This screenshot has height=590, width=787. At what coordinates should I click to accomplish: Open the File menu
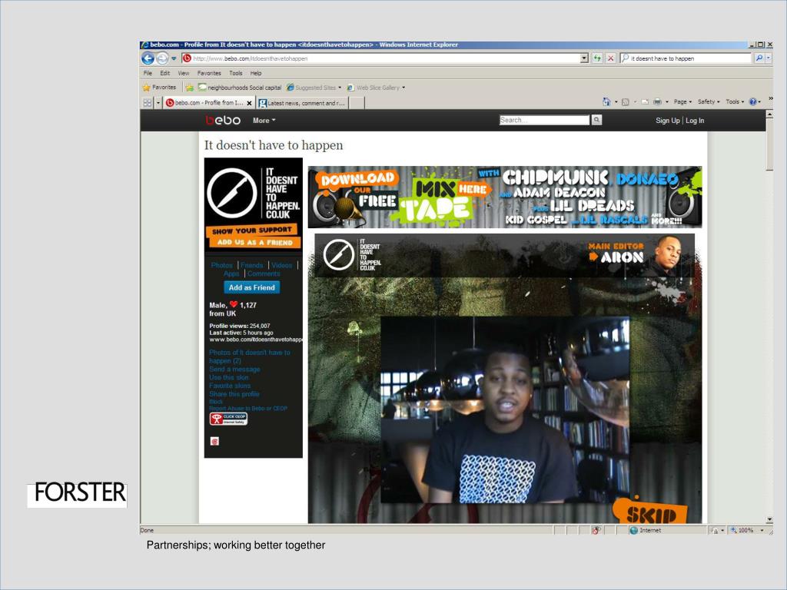pos(148,73)
